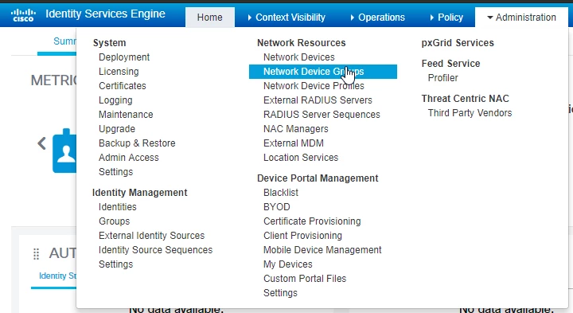The image size is (573, 313).
Task: Open Network Devices
Action: (299, 57)
